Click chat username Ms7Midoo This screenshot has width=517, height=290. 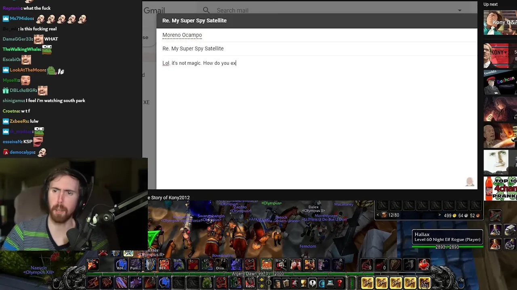[21, 19]
